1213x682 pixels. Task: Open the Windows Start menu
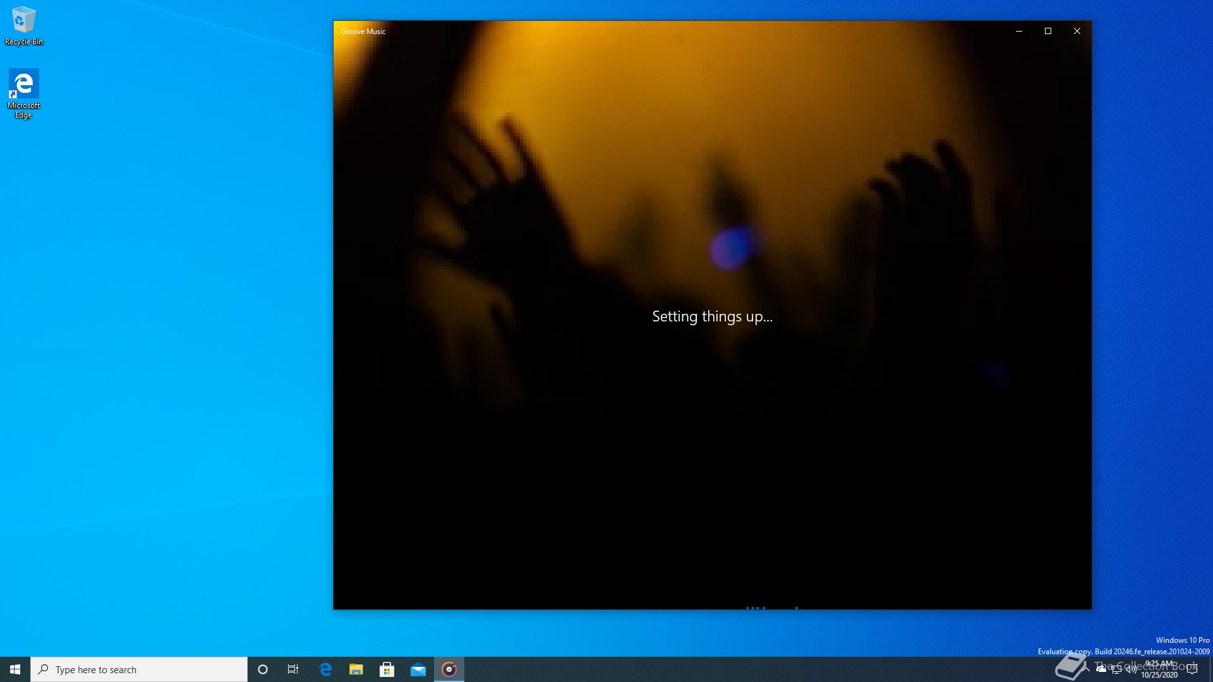(15, 669)
